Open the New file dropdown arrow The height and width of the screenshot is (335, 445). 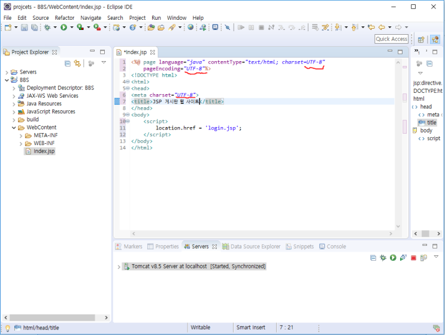coord(16,27)
